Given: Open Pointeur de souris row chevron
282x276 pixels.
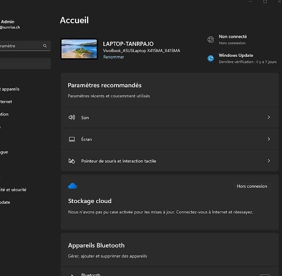Looking at the screenshot, I should click(x=269, y=161).
